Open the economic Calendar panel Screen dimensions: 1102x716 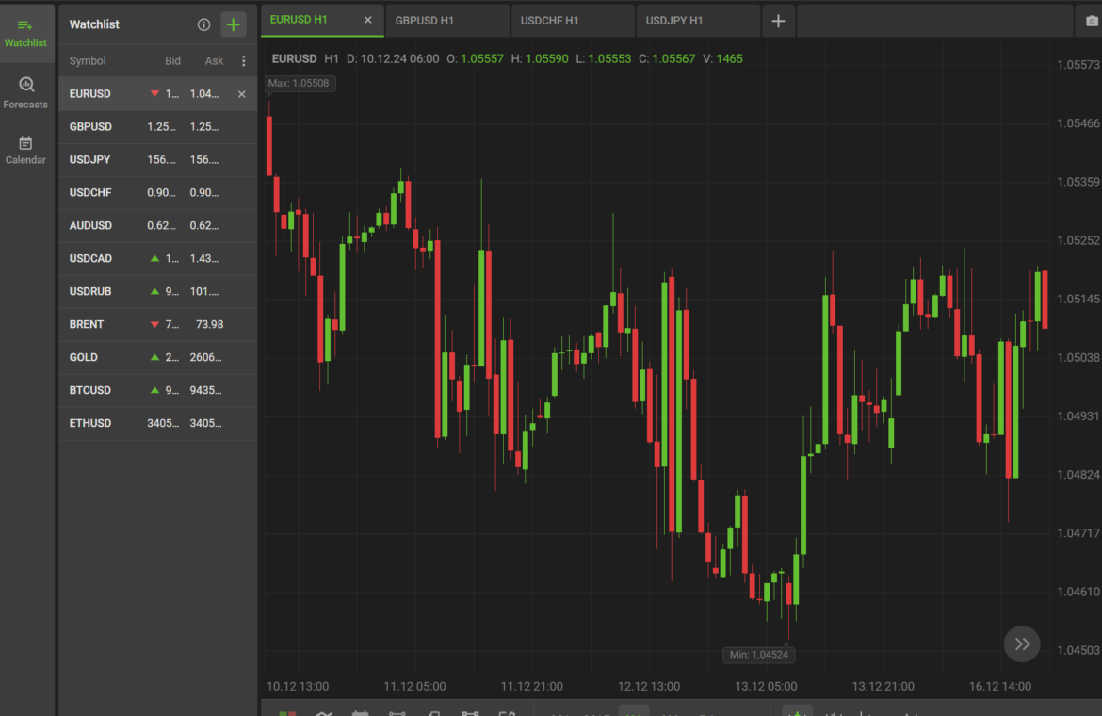[25, 150]
